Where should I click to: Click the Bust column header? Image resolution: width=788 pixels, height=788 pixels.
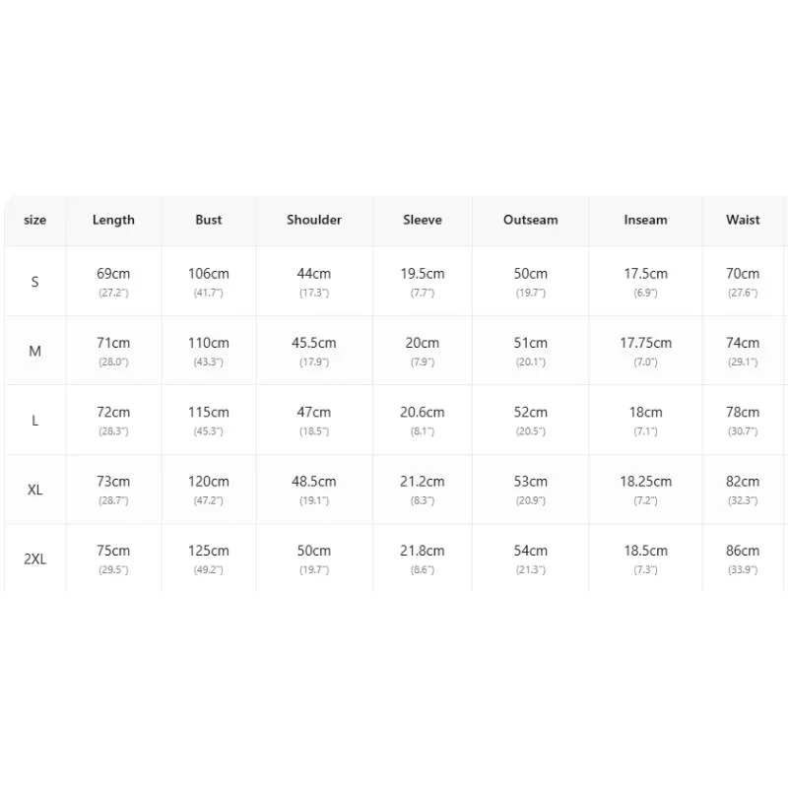click(209, 220)
